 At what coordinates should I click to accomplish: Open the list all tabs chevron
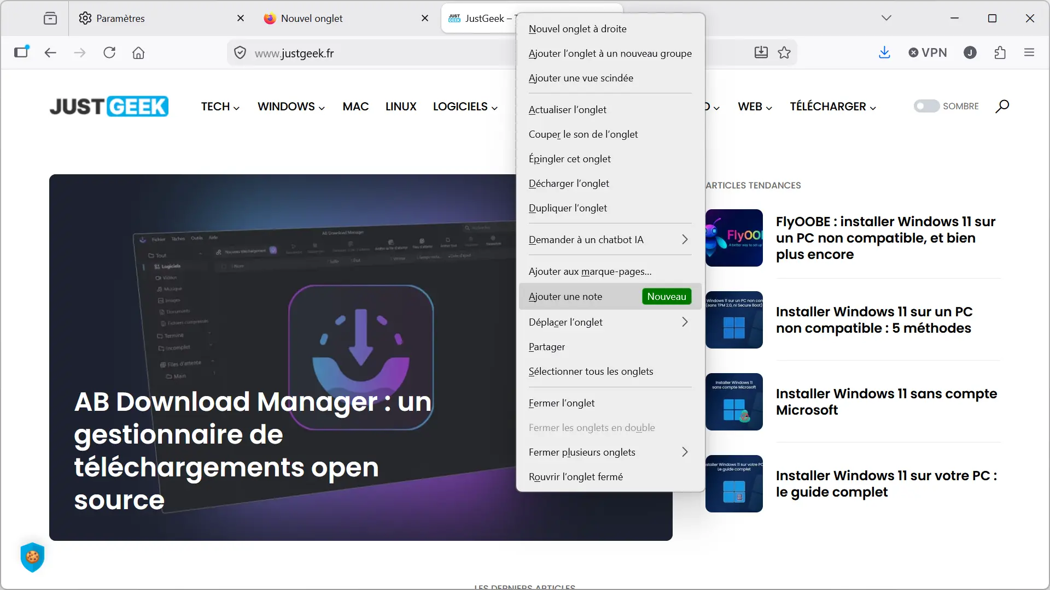pos(886,18)
